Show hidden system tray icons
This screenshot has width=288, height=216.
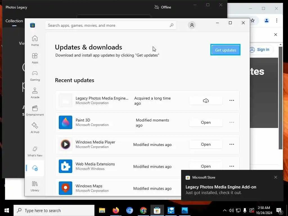(224, 210)
